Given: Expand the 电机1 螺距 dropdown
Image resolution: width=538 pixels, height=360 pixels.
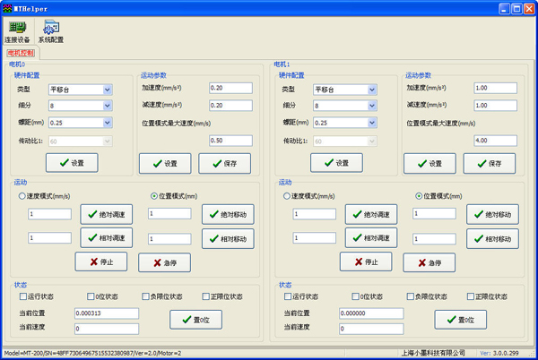Looking at the screenshot, I should tap(370, 123).
